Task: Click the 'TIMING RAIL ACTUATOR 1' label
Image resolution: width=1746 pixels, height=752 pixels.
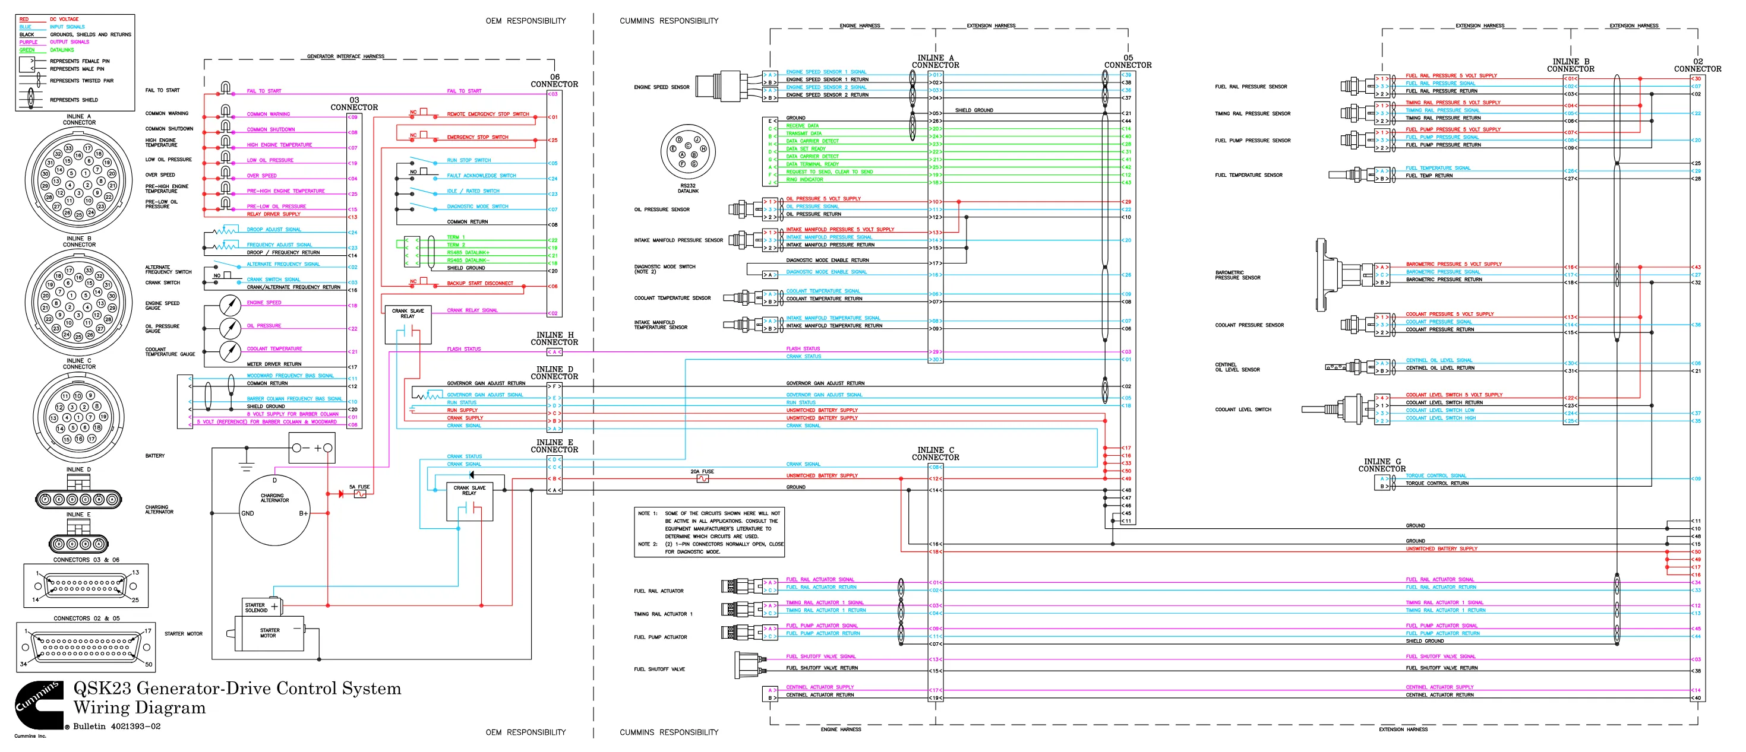Action: tap(663, 614)
